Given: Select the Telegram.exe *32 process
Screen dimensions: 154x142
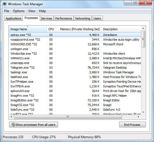Looking at the screenshot, I should pyautogui.click(x=75, y=68).
